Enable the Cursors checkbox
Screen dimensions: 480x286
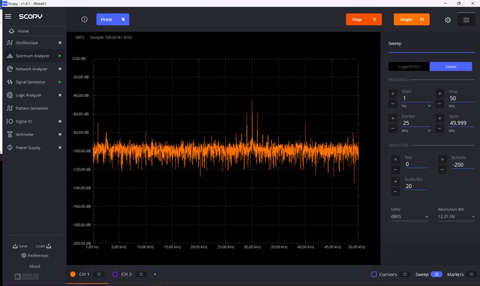tap(374, 274)
